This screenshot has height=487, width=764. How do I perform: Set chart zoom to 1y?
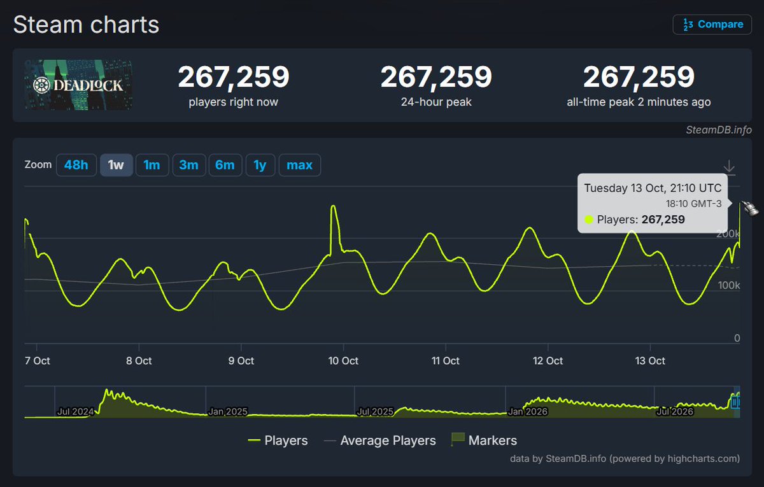click(260, 165)
